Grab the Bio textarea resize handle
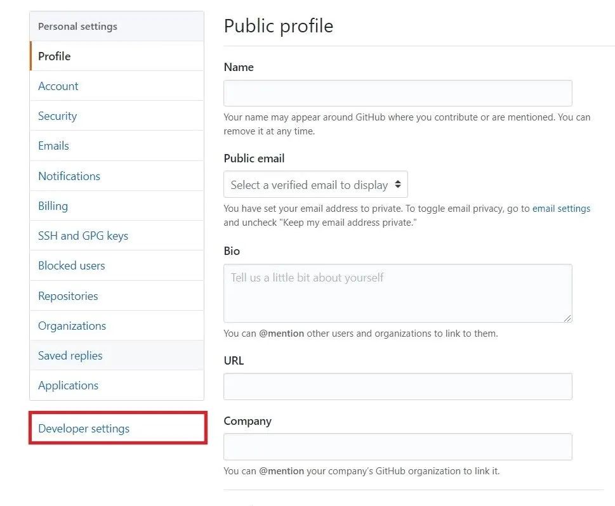 (x=567, y=318)
